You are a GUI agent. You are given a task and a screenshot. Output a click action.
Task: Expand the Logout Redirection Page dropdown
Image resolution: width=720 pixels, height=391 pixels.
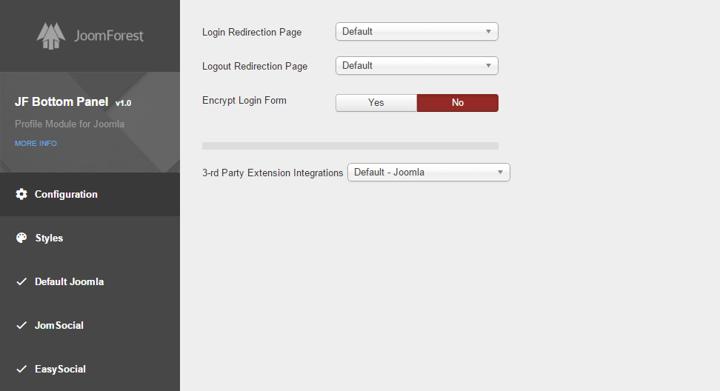click(416, 66)
